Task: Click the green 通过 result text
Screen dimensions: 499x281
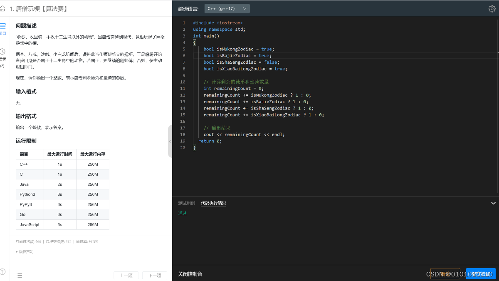Action: [x=183, y=213]
